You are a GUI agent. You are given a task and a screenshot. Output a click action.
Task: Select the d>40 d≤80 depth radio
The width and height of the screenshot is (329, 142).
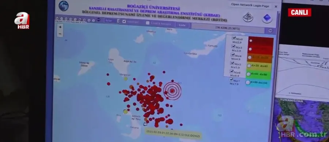click(248, 74)
